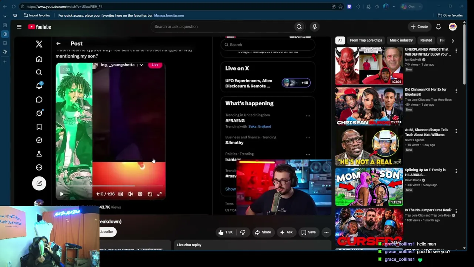Viewport: 474px width, 267px height.
Task: Click the browser address bar URL
Action: (x=64, y=6)
